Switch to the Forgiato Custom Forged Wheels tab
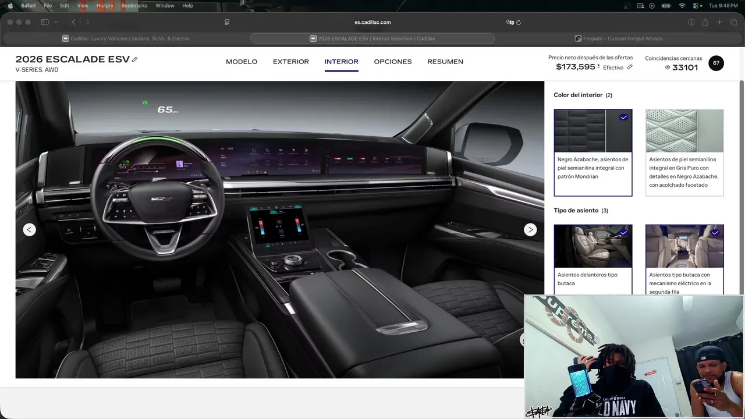This screenshot has height=419, width=745. click(618, 38)
